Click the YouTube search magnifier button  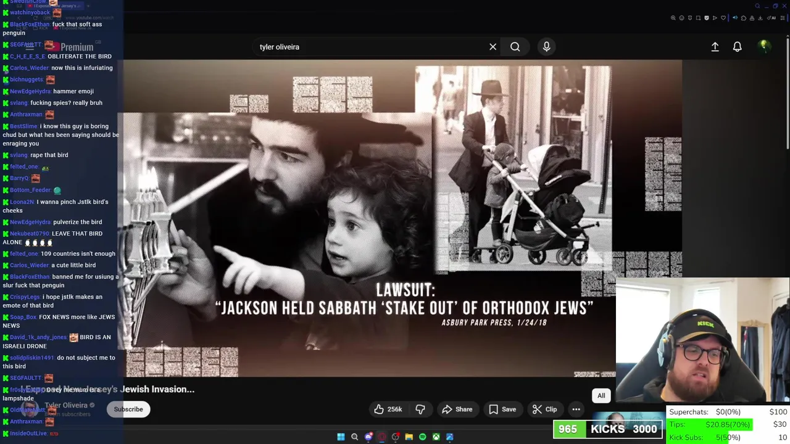point(515,47)
